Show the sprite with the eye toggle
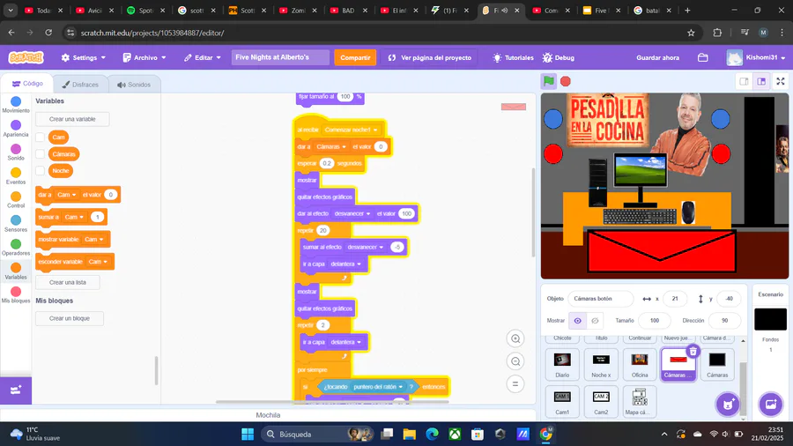 tap(577, 321)
